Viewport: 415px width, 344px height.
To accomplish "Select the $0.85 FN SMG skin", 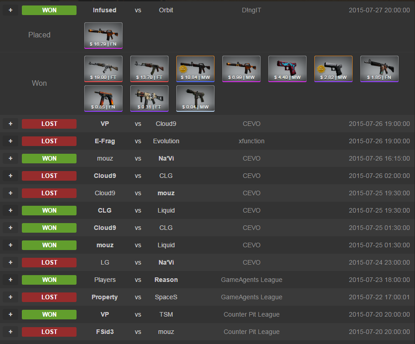I will (103, 99).
